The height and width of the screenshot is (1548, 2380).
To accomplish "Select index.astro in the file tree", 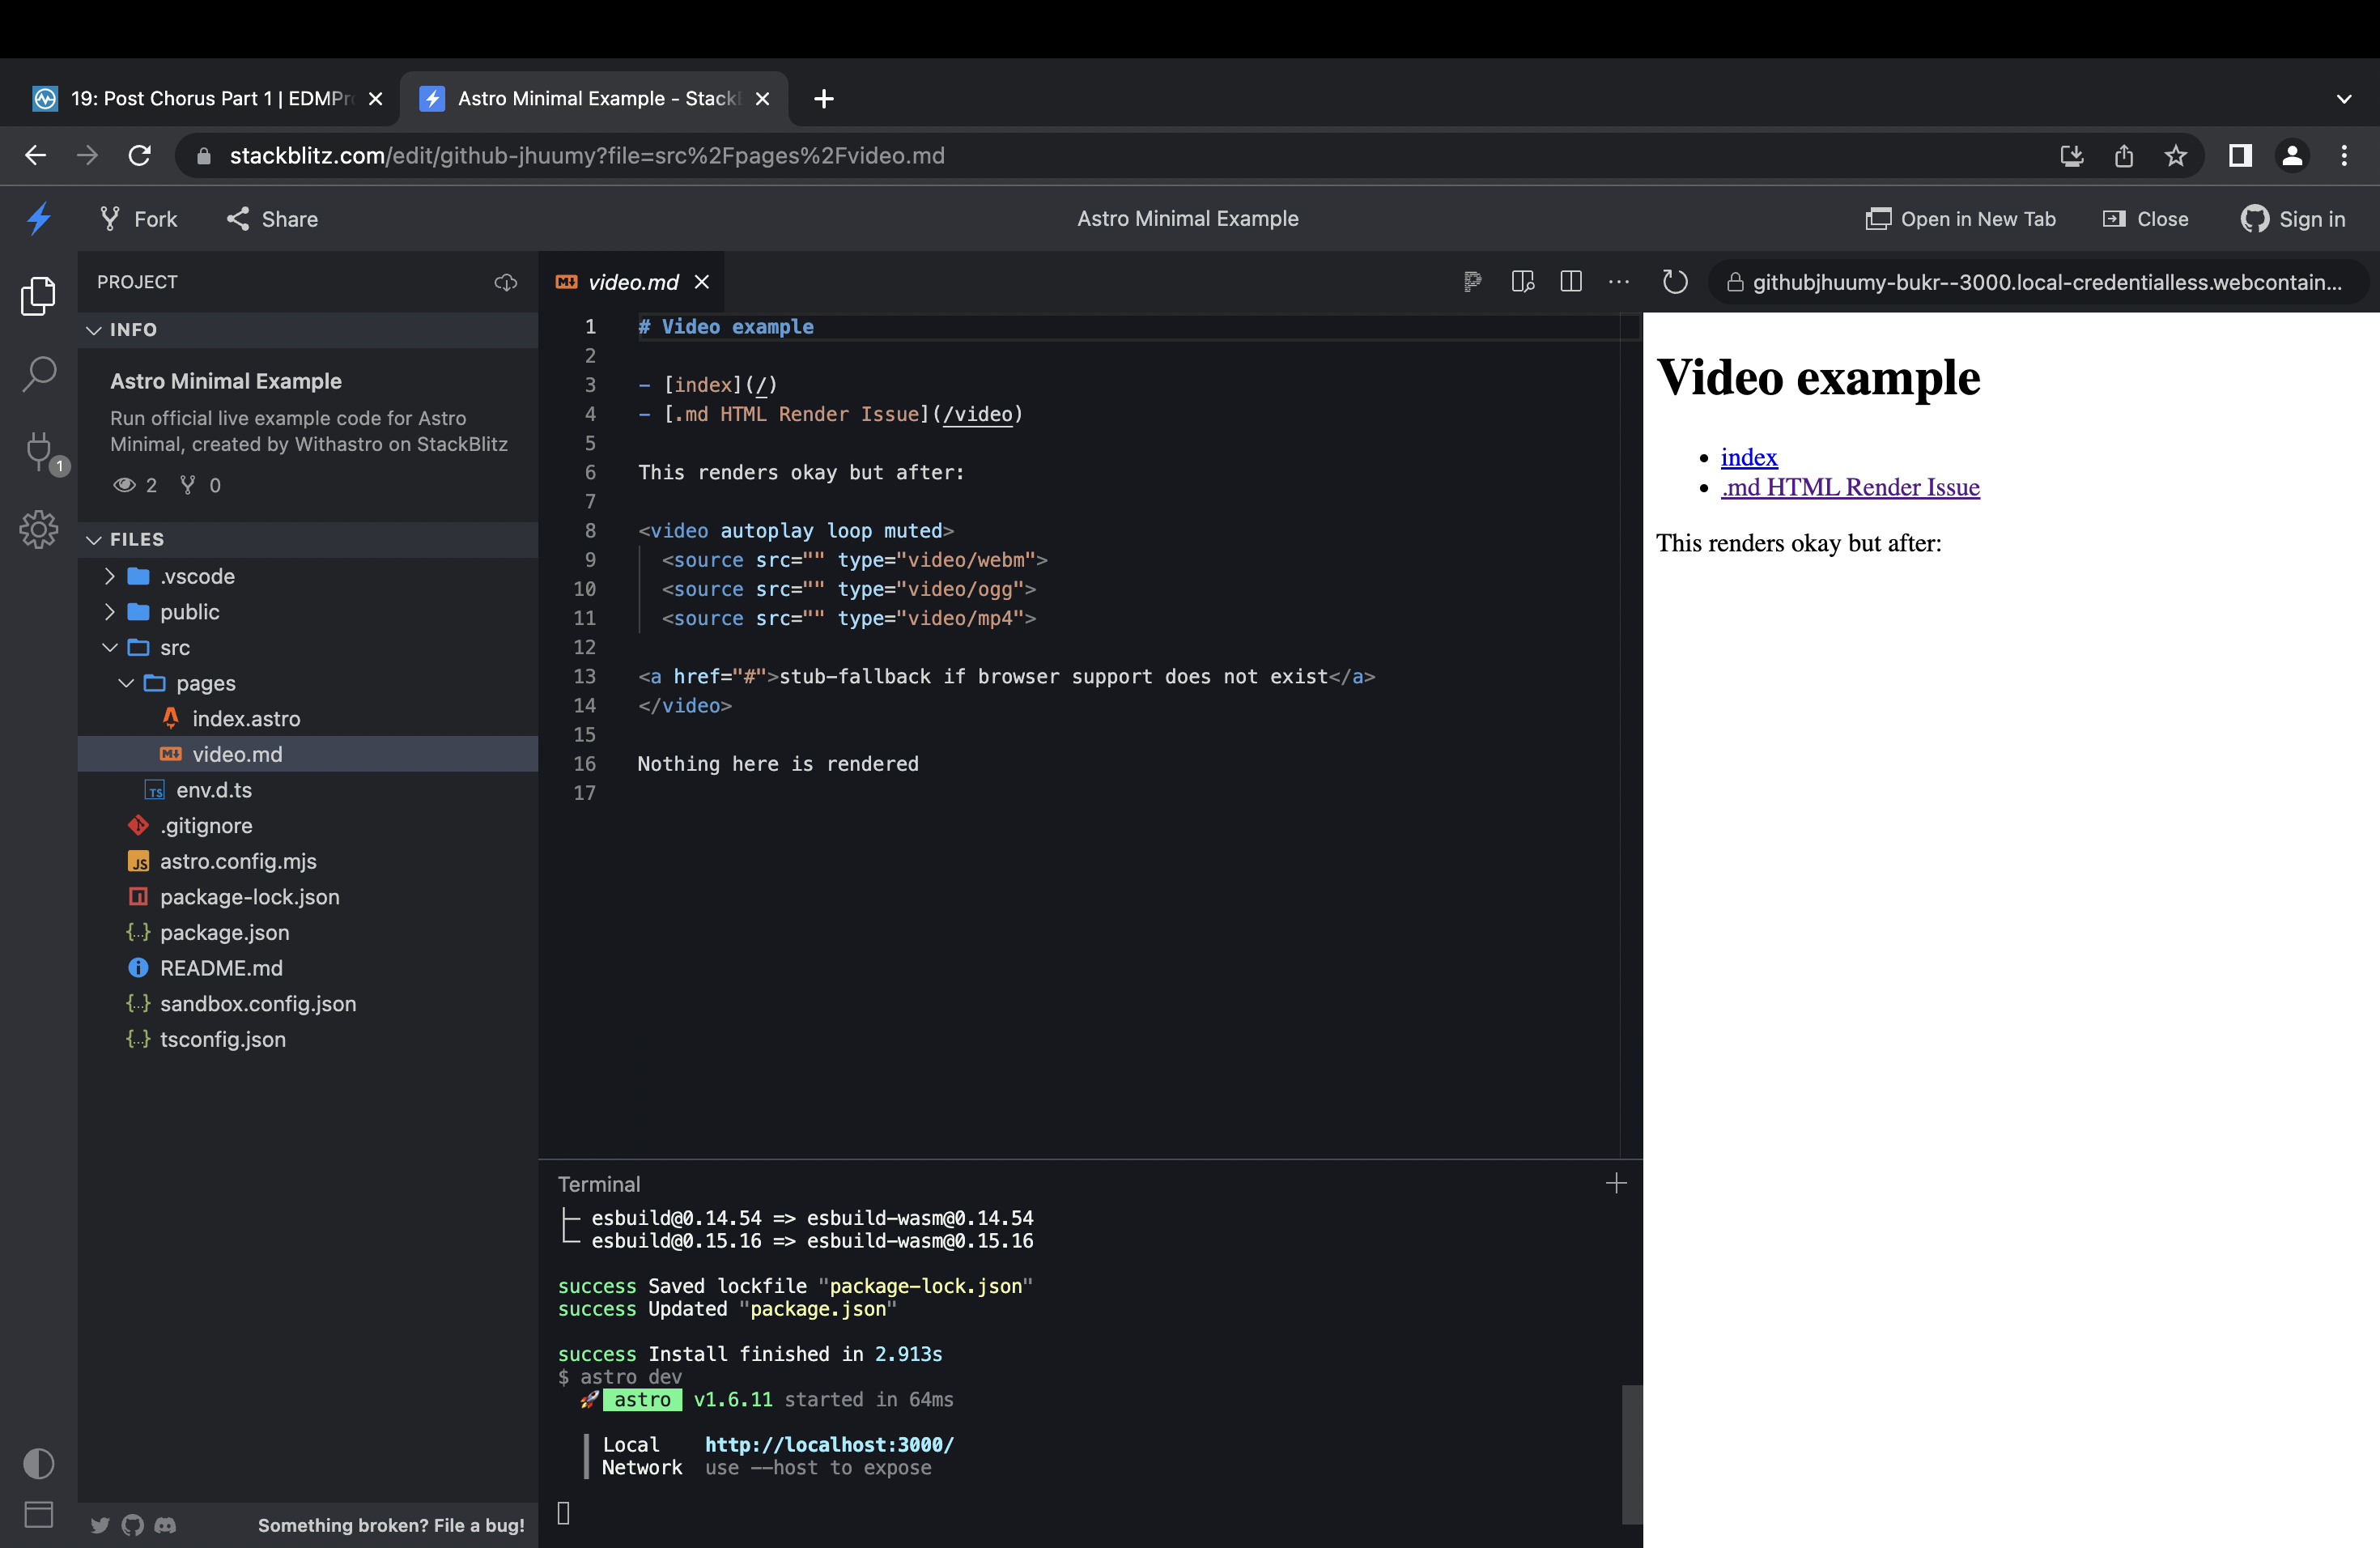I will tap(245, 718).
